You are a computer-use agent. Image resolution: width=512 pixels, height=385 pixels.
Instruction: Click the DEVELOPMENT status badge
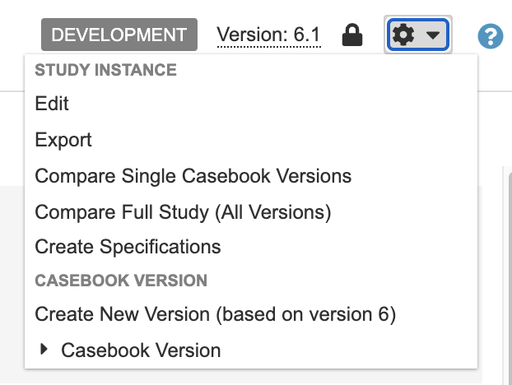pyautogui.click(x=119, y=35)
